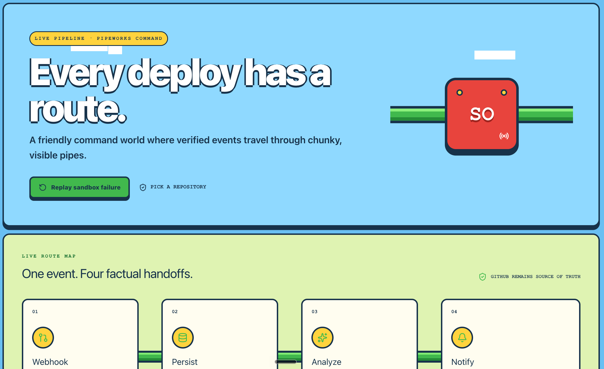
Task: Click the replay arrow icon in green button
Action: [x=43, y=188]
